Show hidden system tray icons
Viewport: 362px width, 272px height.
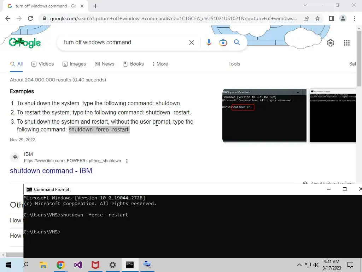pos(299,265)
